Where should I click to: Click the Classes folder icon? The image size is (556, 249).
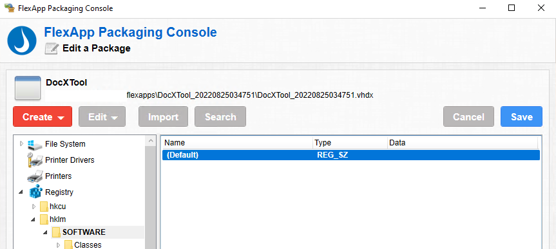[68, 244]
